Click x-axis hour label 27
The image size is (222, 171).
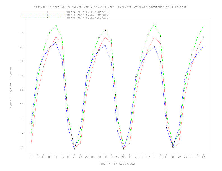(87, 157)
